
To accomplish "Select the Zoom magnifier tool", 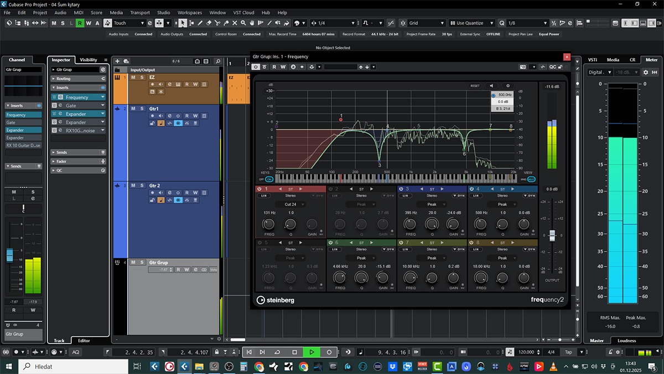I will 243,23.
